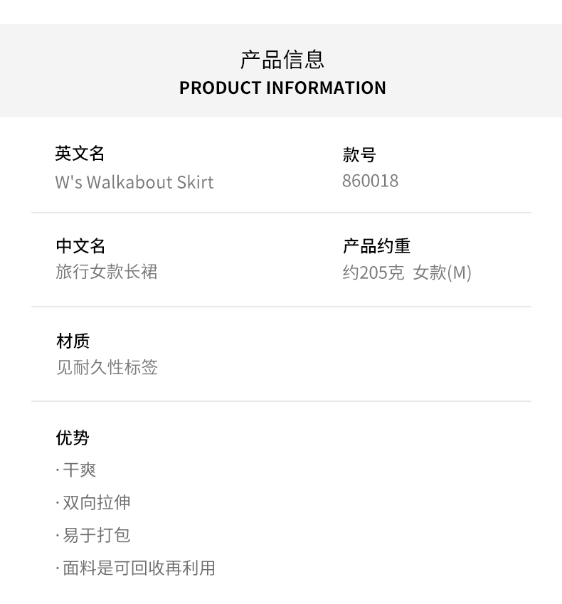Click the style number 860018
Viewport: 562px width, 604px height.
point(370,181)
